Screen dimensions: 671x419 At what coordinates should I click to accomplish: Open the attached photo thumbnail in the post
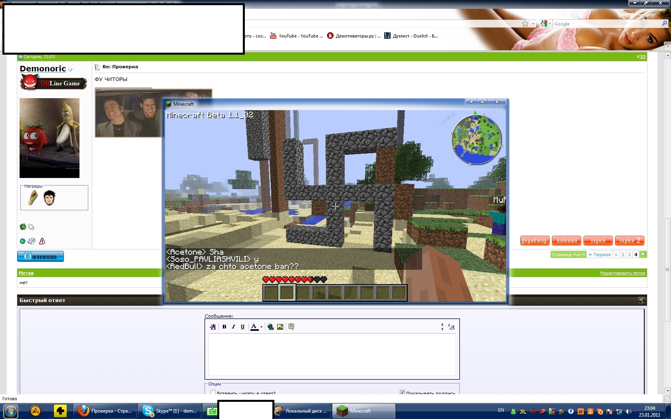click(128, 113)
